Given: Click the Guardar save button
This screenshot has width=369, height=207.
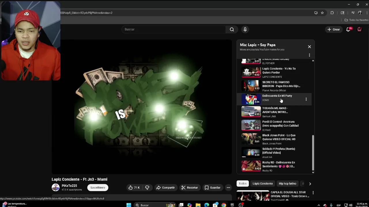Looking at the screenshot, I should tap(212, 187).
